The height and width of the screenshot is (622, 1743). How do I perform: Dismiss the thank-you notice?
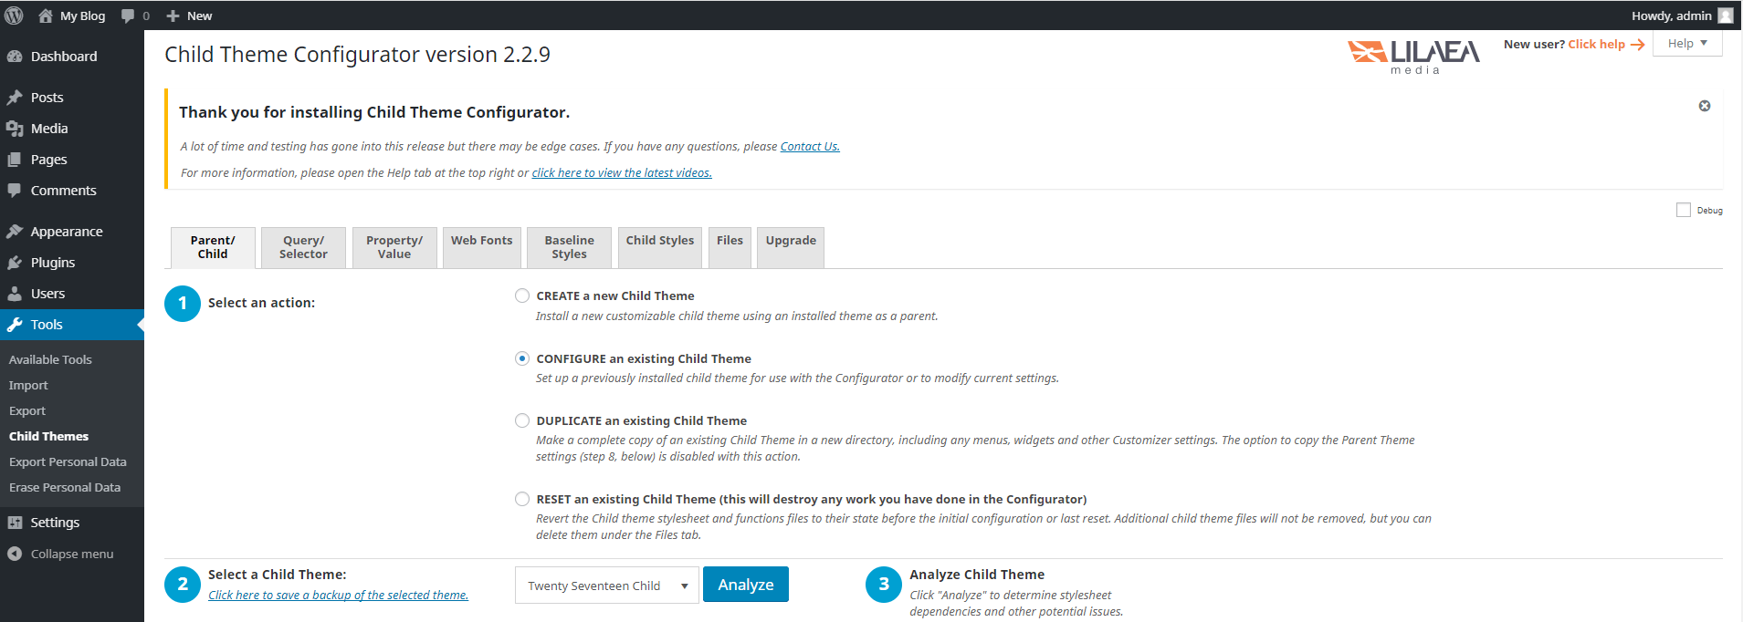(1704, 106)
